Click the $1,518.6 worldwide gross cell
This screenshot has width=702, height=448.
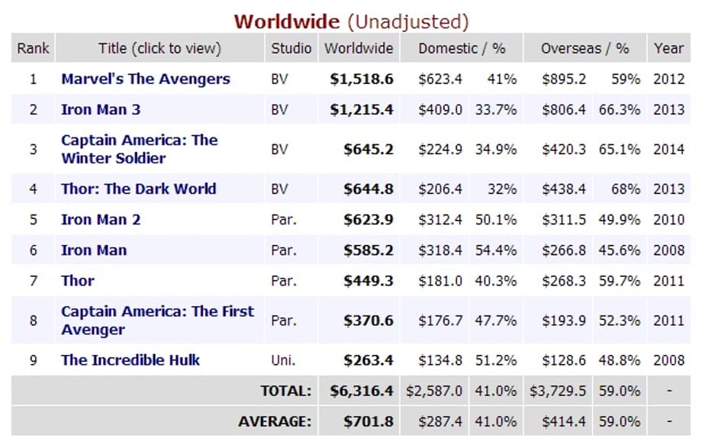tap(362, 79)
